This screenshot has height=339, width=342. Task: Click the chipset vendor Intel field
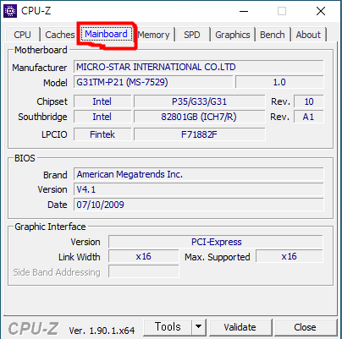click(102, 101)
